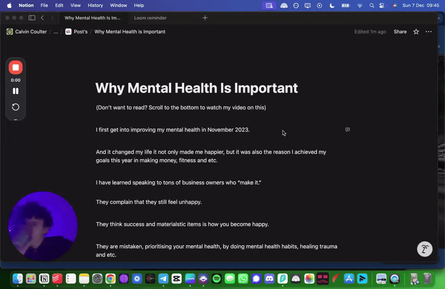
Task: Launch Spotify from the dock
Action: coord(216,279)
